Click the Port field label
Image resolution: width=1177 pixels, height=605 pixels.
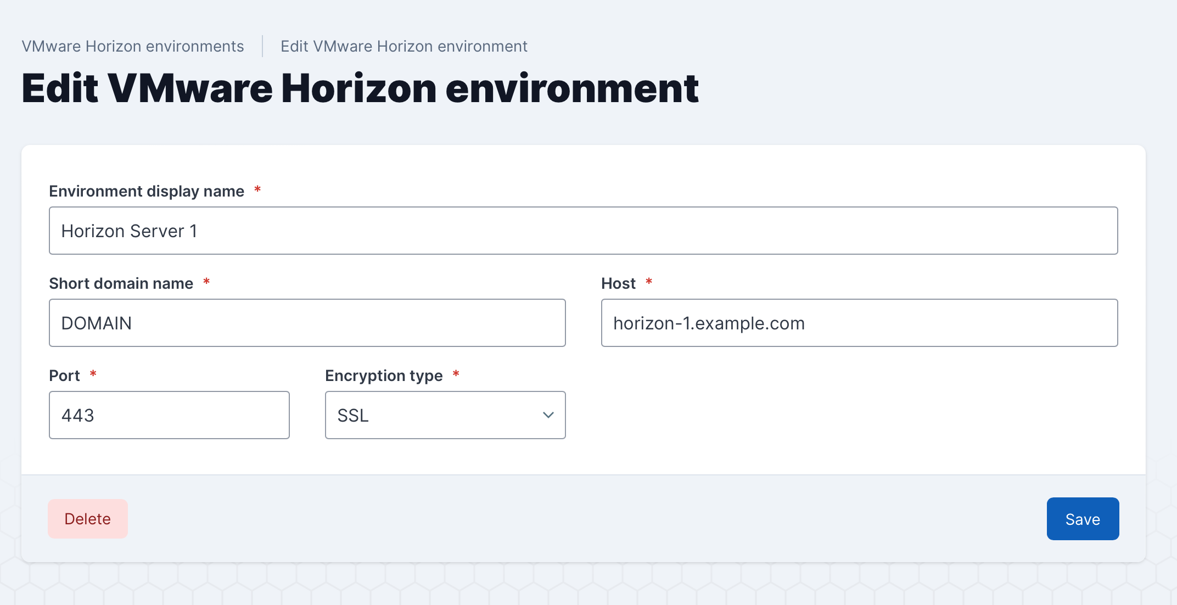[64, 376]
